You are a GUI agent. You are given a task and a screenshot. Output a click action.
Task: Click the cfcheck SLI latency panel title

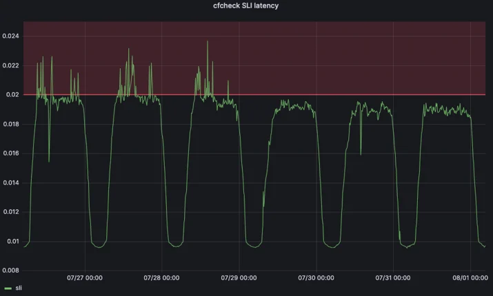(246, 6)
